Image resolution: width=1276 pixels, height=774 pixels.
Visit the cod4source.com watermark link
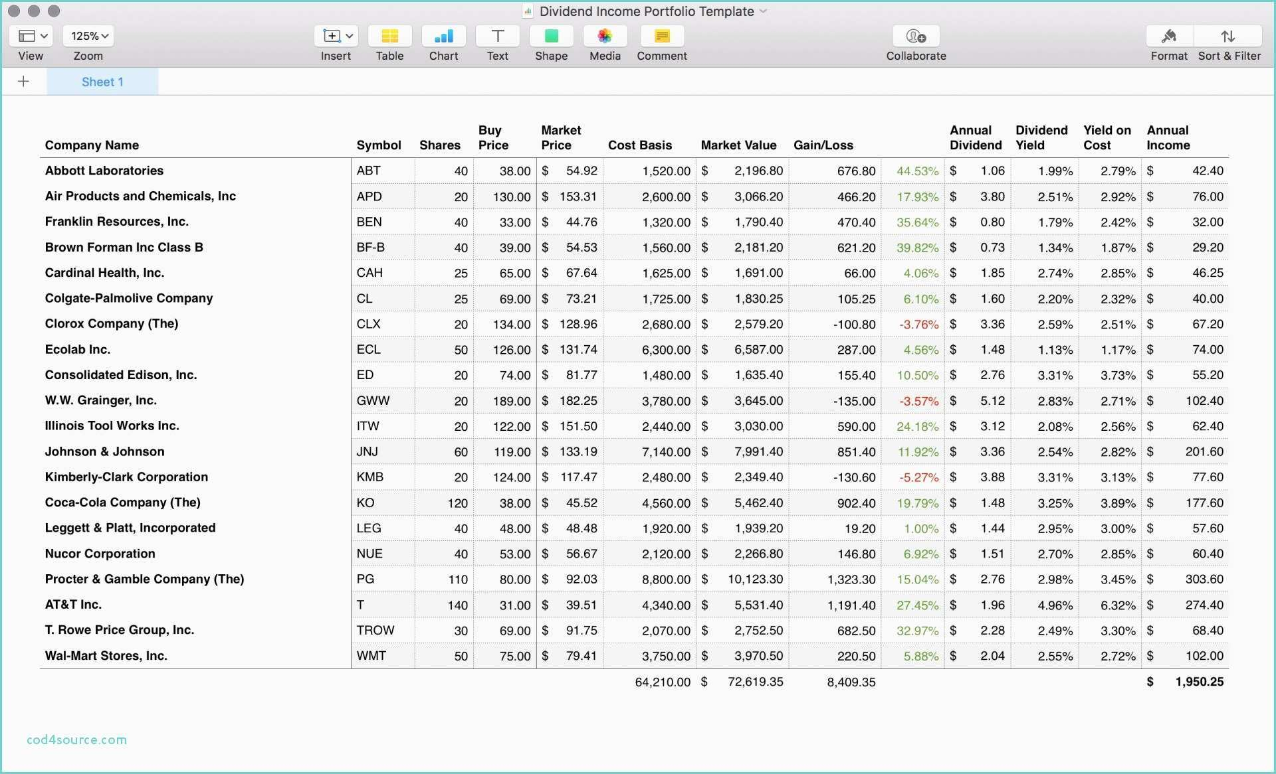click(x=76, y=739)
